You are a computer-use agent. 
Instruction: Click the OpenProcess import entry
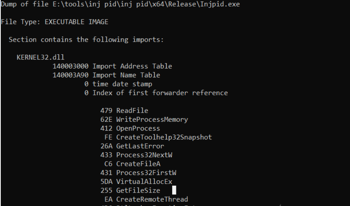click(x=130, y=129)
